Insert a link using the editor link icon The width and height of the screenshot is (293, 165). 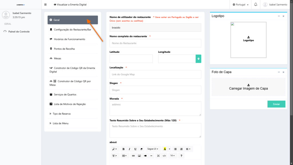(133, 156)
